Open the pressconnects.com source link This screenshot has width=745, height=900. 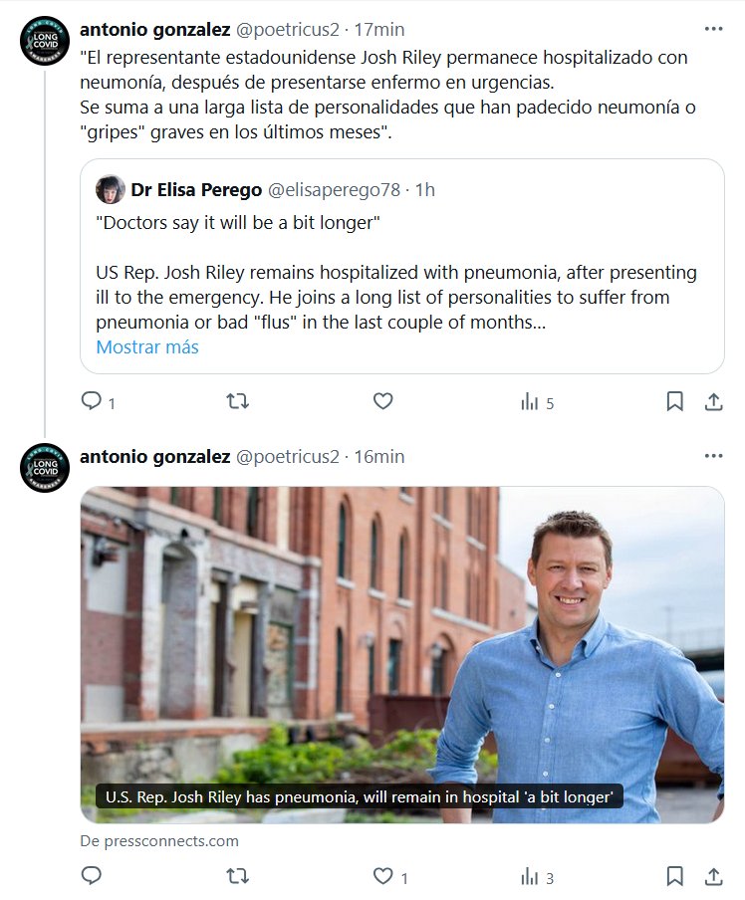point(159,840)
